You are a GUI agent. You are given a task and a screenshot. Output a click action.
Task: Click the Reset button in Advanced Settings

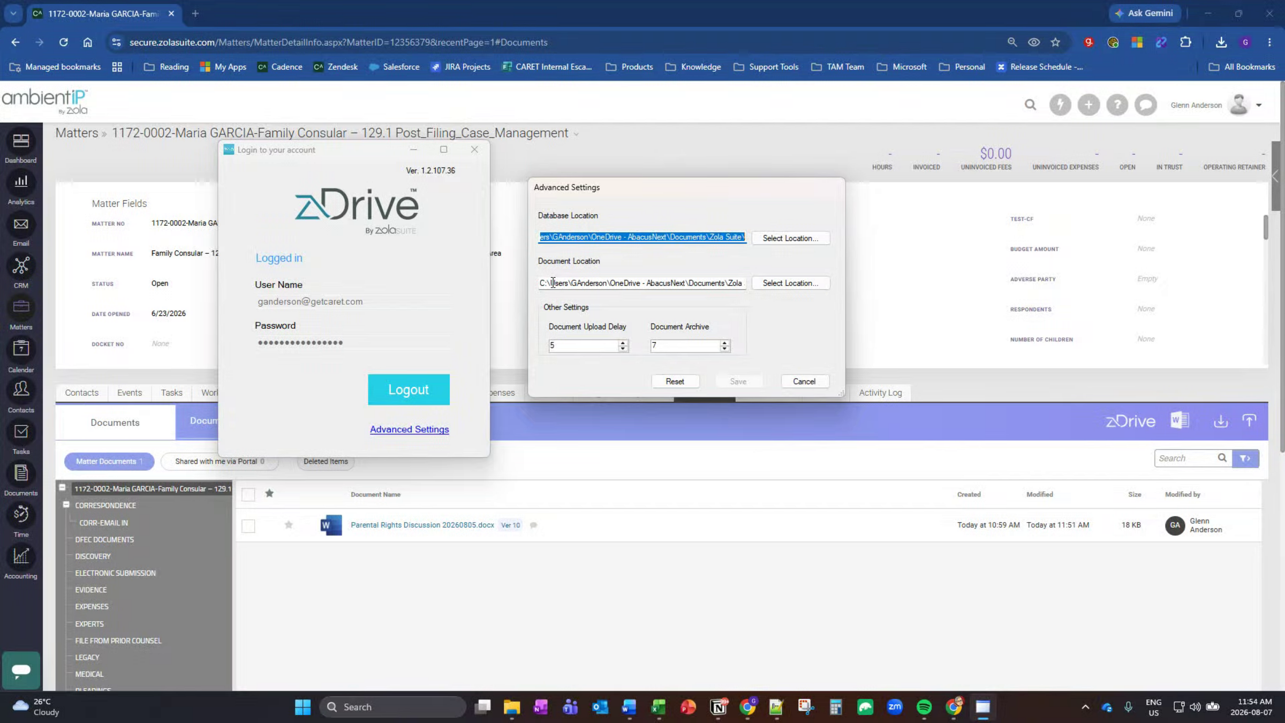click(x=675, y=381)
